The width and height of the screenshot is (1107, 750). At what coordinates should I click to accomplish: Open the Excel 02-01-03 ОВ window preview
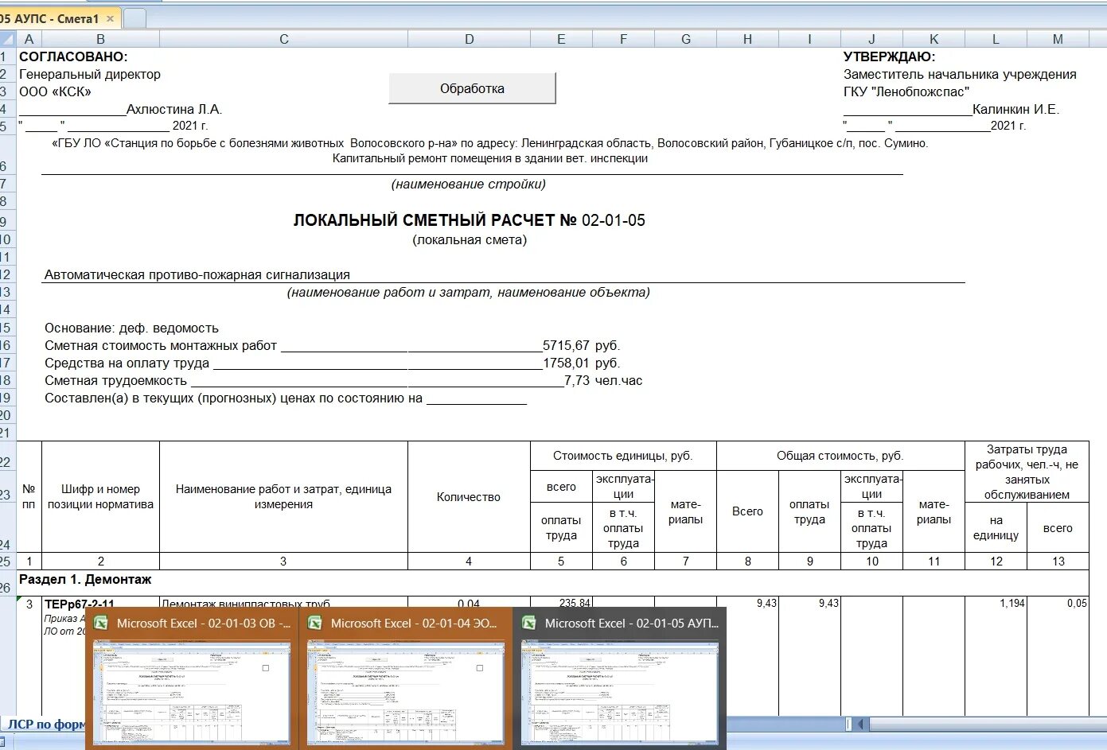tap(192, 678)
